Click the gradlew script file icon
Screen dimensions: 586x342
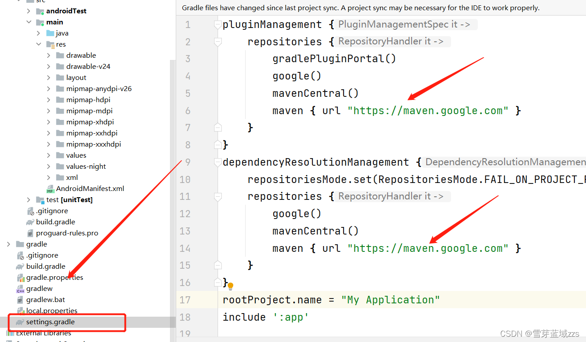click(x=20, y=289)
